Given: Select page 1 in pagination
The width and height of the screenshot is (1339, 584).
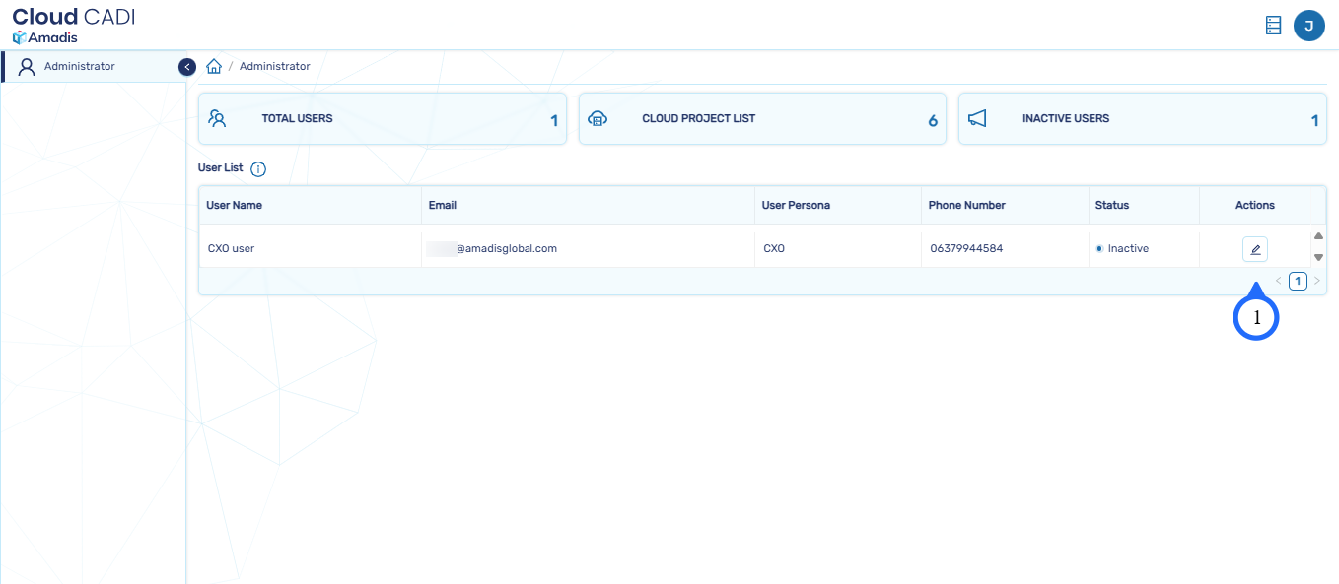Looking at the screenshot, I should click(1298, 281).
